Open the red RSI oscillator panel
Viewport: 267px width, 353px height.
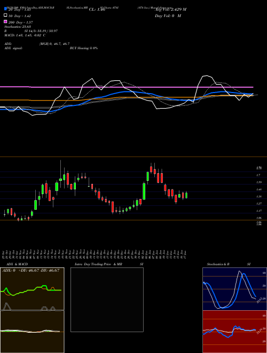point(234,332)
